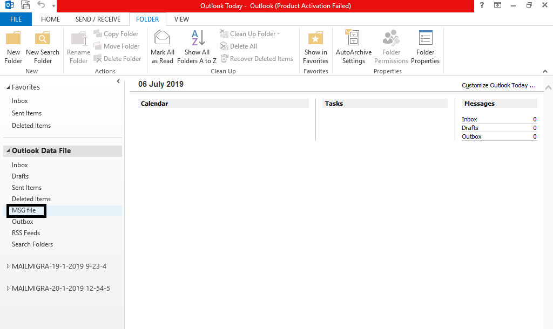Select the RSS Feeds folder

click(26, 233)
